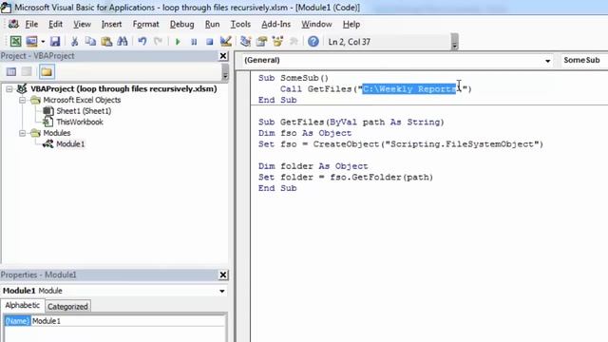Screen dimensions: 608x342
Task: Collapse the Modules folder node
Action: click(23, 133)
